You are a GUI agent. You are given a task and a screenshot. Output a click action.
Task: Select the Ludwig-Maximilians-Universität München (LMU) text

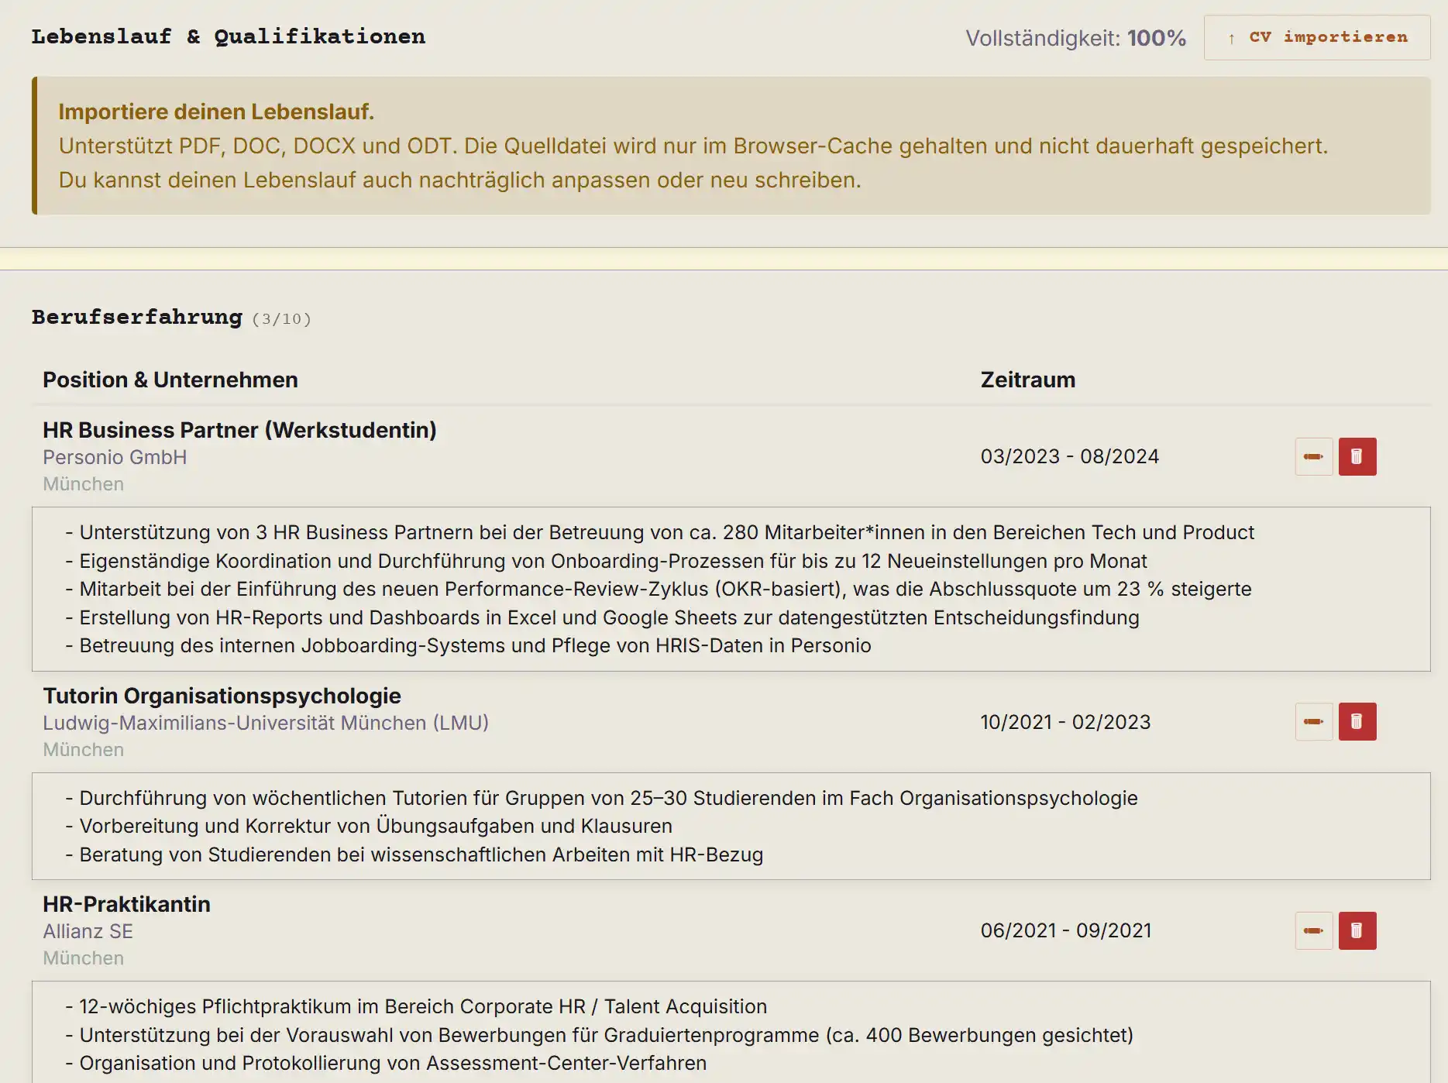pos(266,723)
